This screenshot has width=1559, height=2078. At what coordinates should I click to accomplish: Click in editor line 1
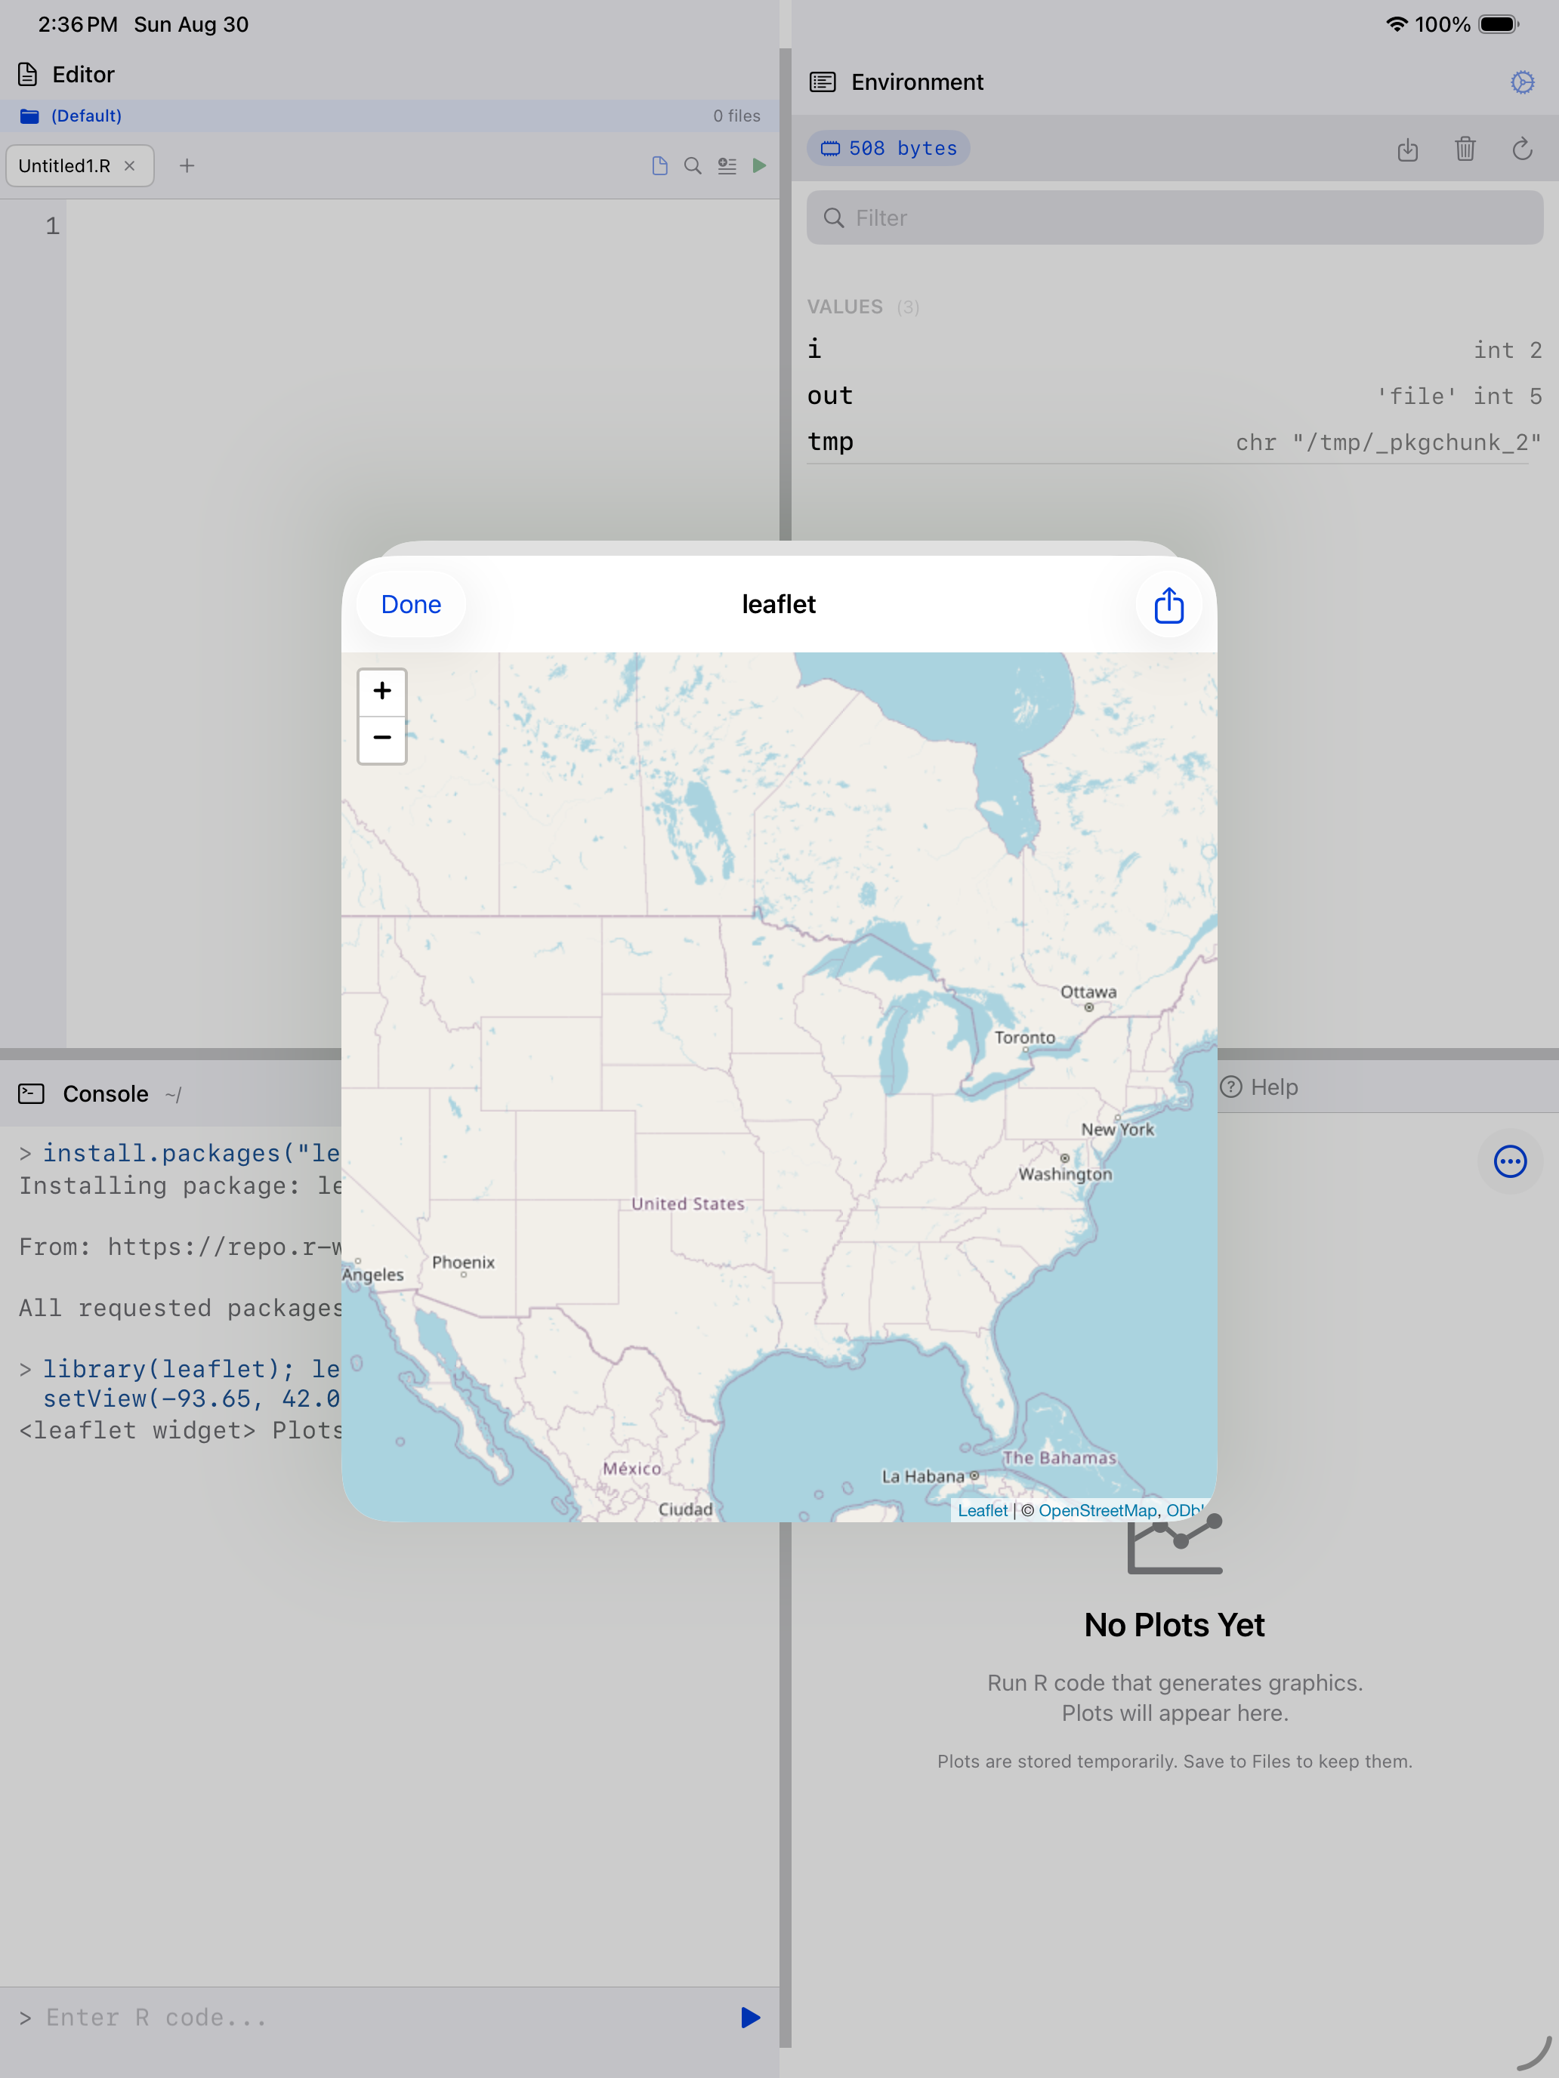(x=423, y=227)
